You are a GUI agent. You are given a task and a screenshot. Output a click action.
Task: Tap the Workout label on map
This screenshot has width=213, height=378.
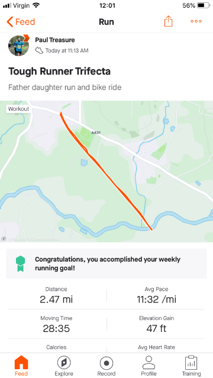pyautogui.click(x=18, y=109)
